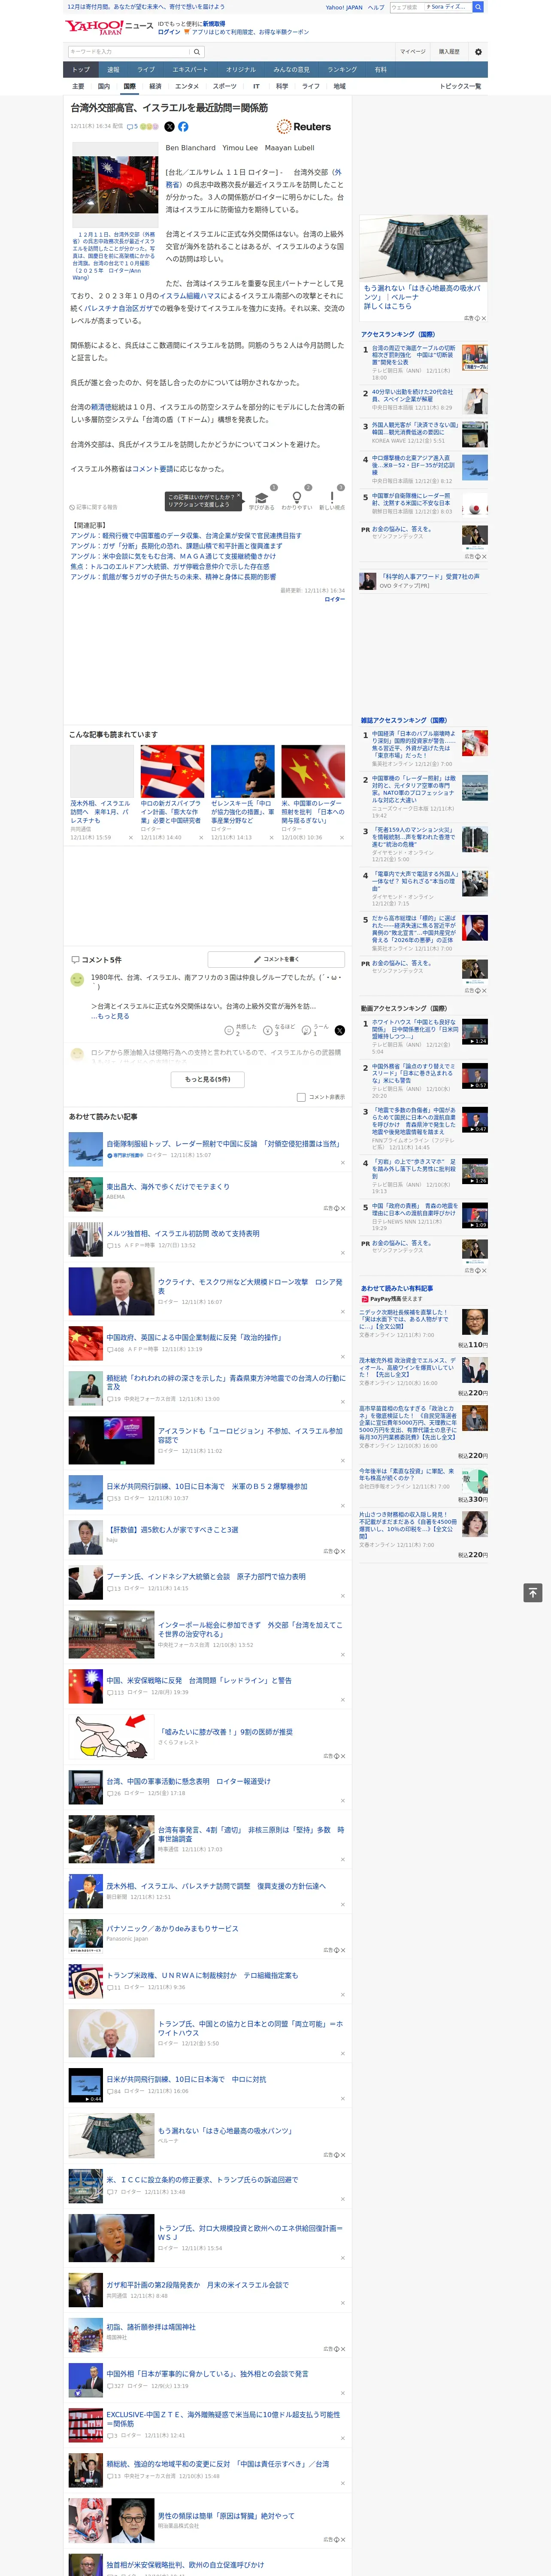Click the Yahoo! JAPAN News logo

(109, 27)
